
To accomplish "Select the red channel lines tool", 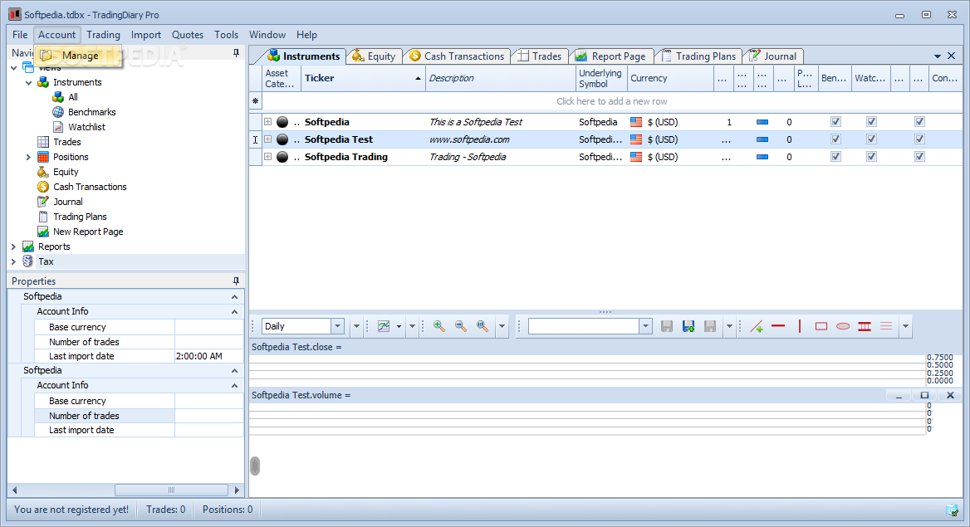I will [865, 326].
